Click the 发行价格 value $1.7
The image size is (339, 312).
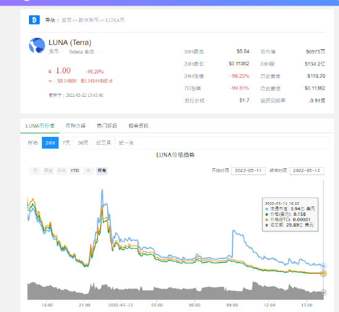[x=244, y=101]
